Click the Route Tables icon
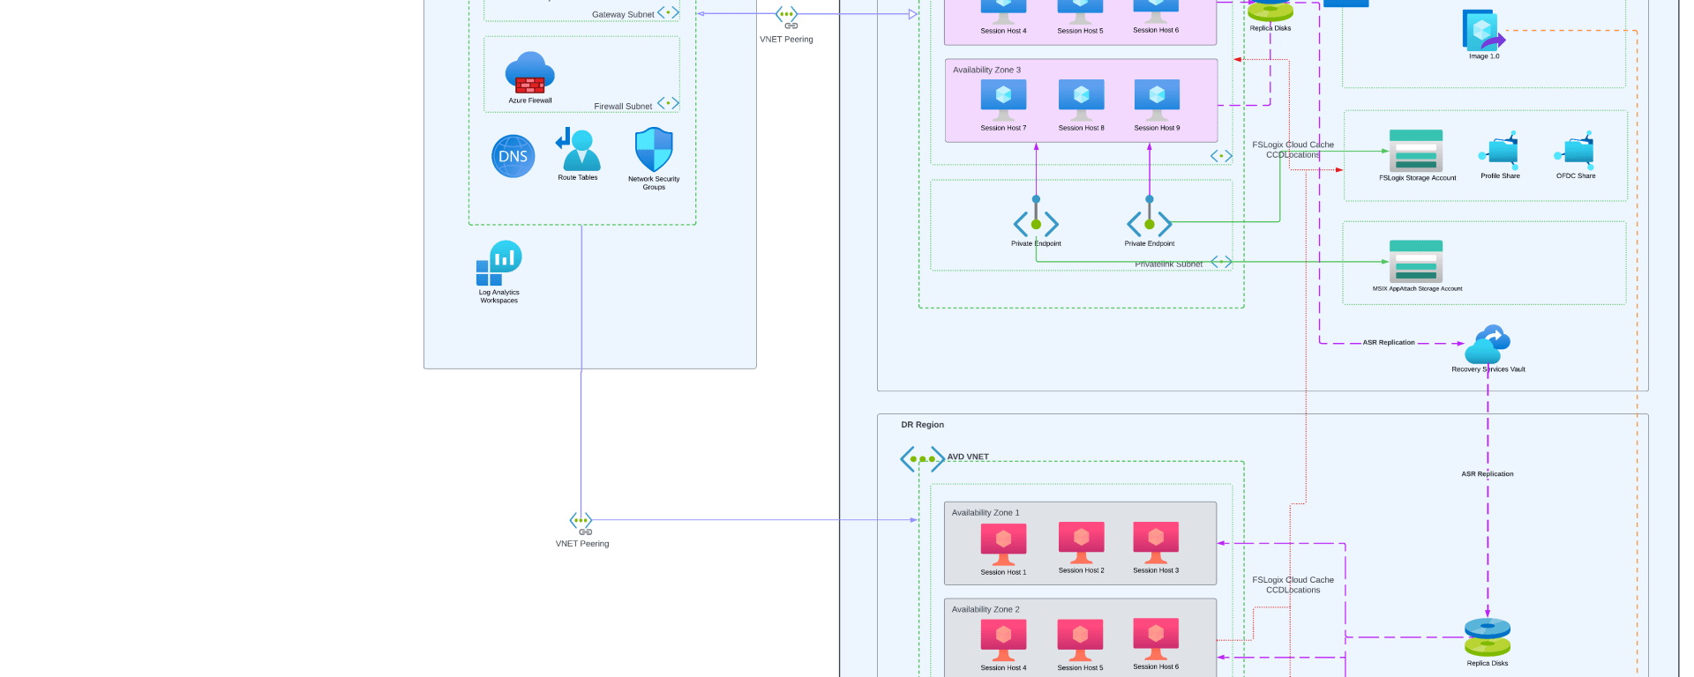1694x677 pixels. 578,149
